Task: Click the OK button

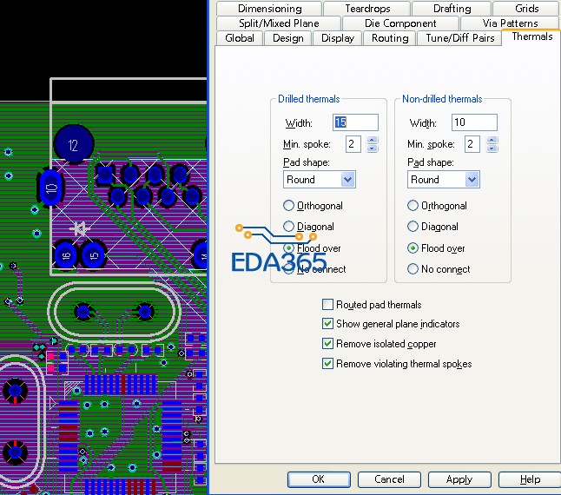Action: click(x=318, y=479)
